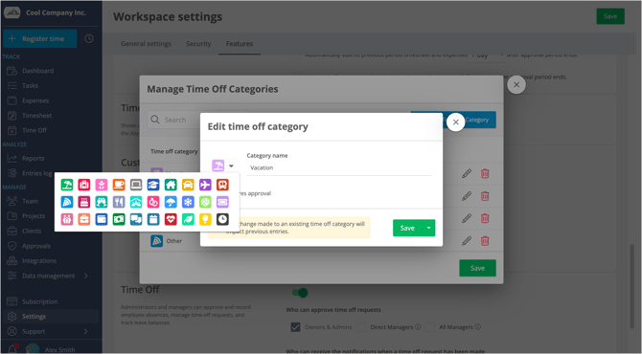Pick the orange coffee cup icon

(x=119, y=185)
